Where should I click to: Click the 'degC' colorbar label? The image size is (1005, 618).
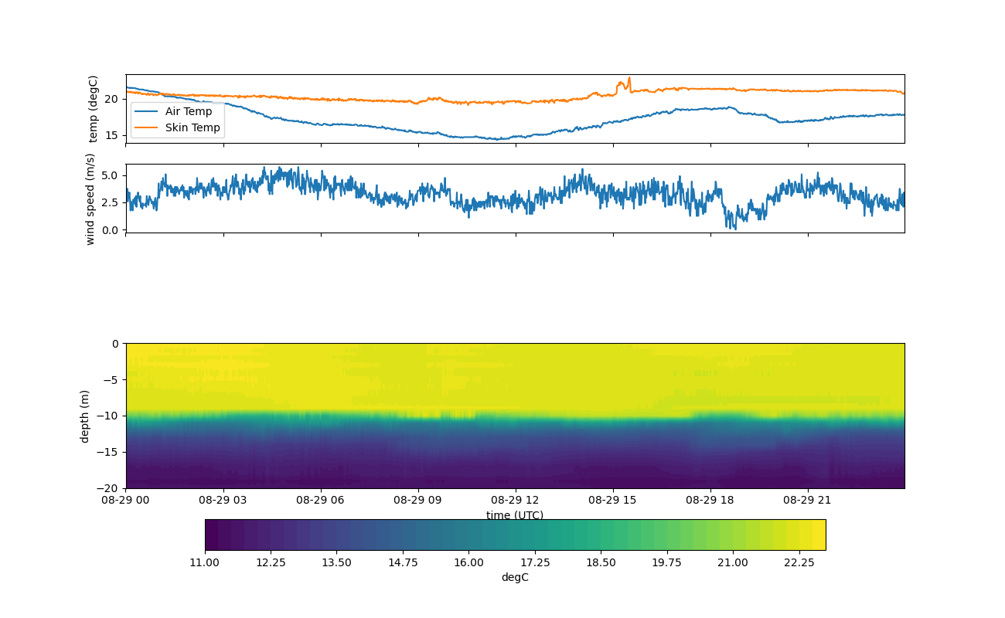coord(515,577)
